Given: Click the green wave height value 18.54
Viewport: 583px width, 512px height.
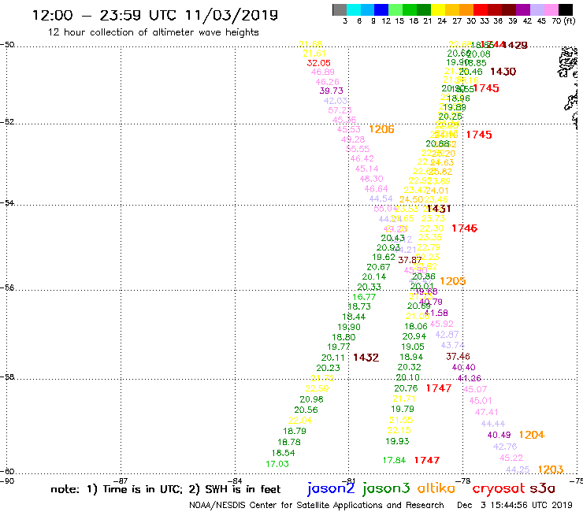Looking at the screenshot, I should pyautogui.click(x=283, y=453).
